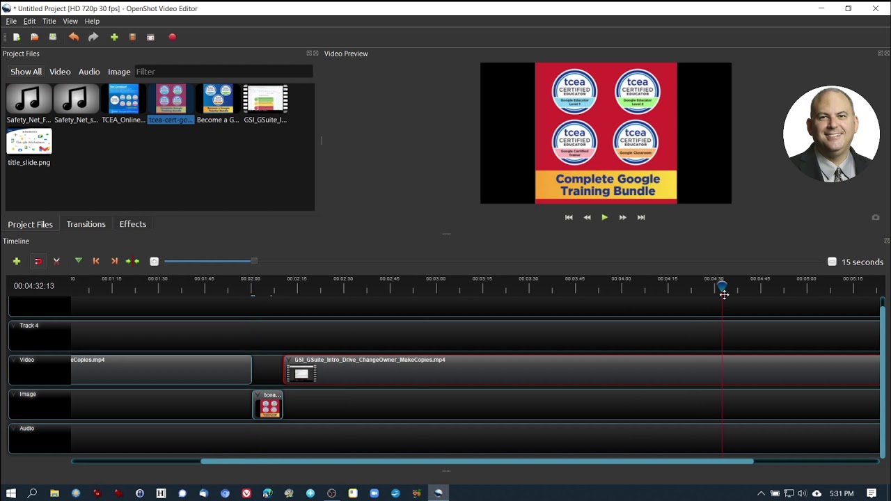This screenshot has width=891, height=501.
Task: Save the project using the toolbar icon
Action: click(x=52, y=37)
